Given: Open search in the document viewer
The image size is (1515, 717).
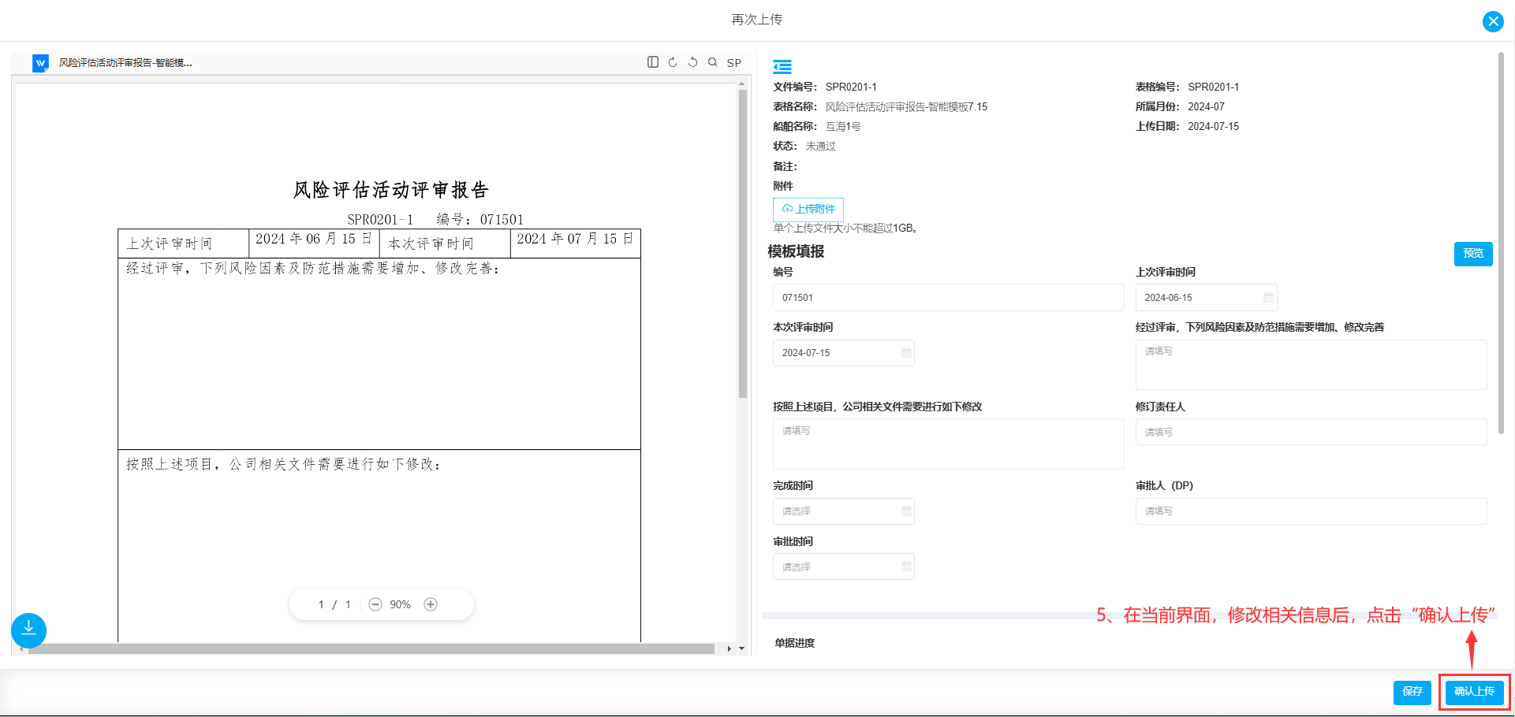Looking at the screenshot, I should point(713,62).
